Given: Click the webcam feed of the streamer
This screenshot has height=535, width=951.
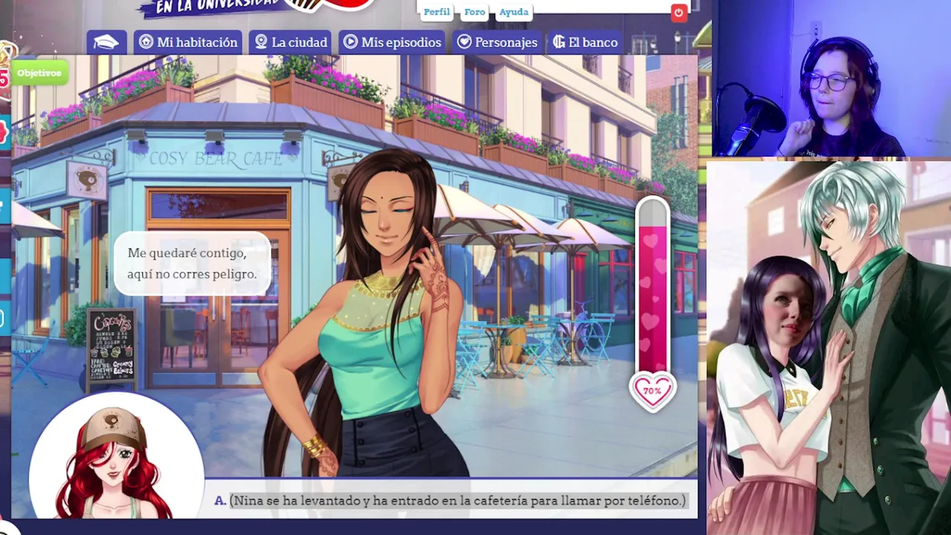Looking at the screenshot, I should [831, 78].
